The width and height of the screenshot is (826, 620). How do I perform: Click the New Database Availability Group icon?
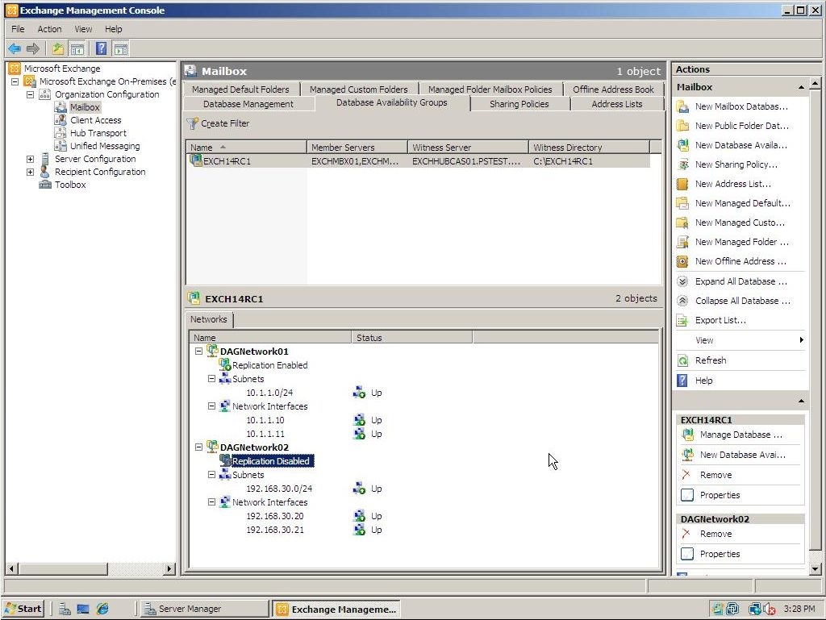[682, 145]
